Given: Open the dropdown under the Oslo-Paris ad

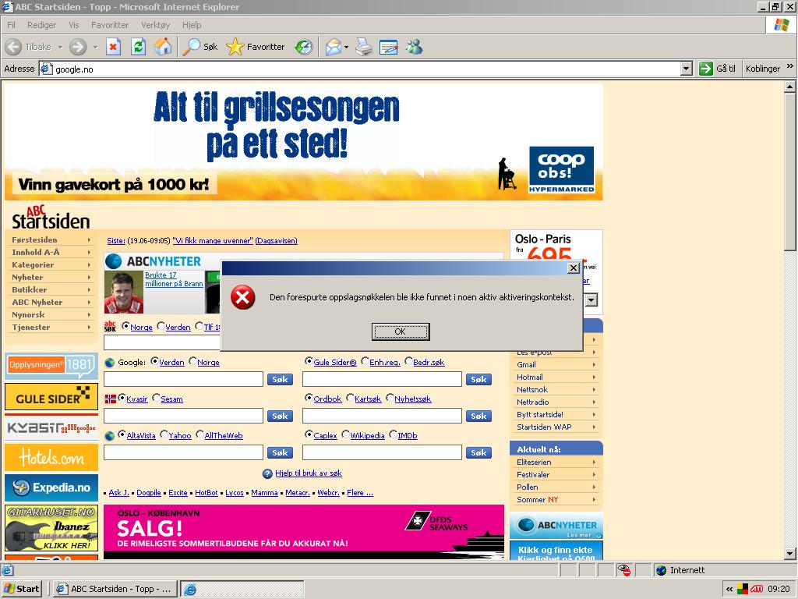Looking at the screenshot, I should point(591,300).
